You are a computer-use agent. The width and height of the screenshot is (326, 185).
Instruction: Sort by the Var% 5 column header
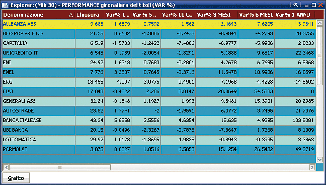[146, 15]
